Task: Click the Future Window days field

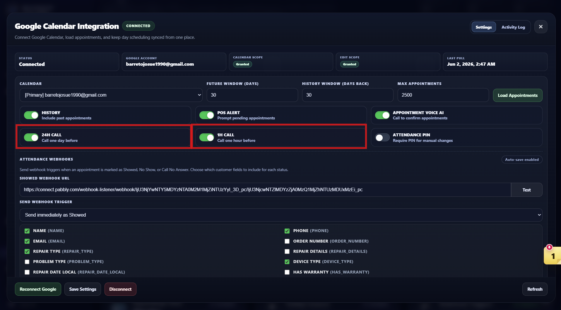Action: click(x=252, y=95)
